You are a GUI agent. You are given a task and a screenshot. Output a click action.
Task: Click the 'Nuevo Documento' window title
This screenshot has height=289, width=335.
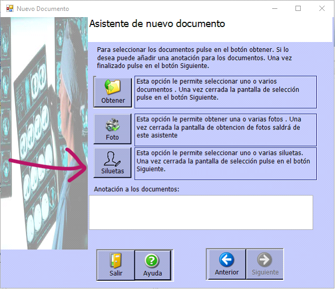[43, 9]
